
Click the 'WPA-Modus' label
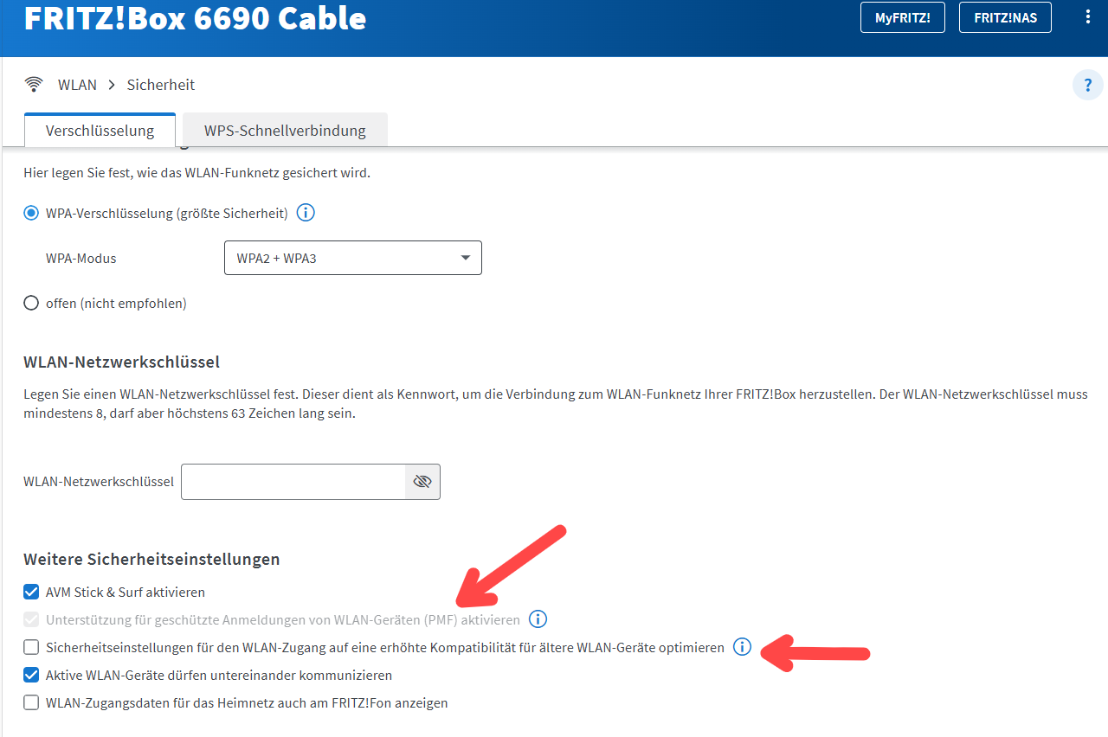(x=81, y=258)
